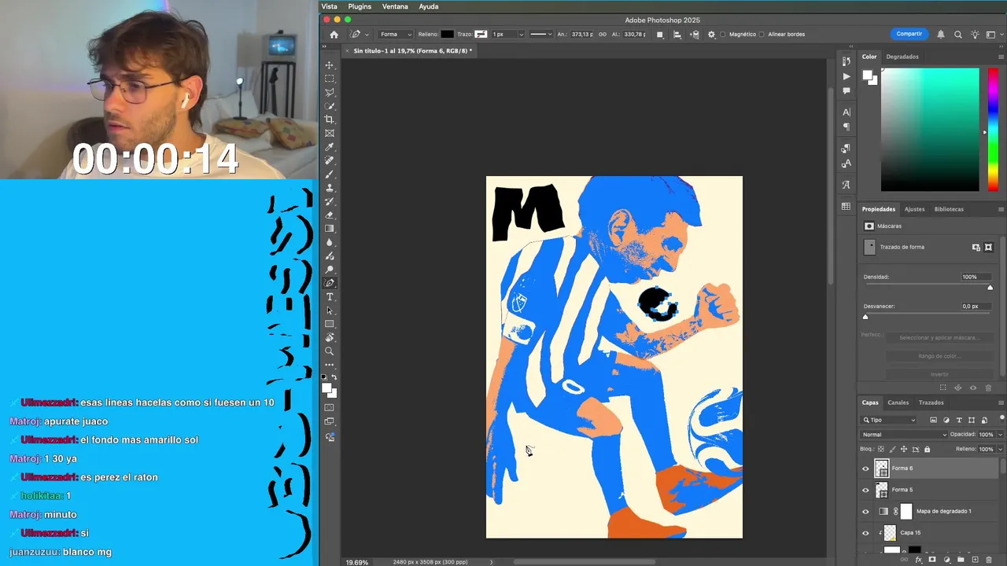Image resolution: width=1007 pixels, height=566 pixels.
Task: Enable the Magnético checkbox
Action: (724, 35)
